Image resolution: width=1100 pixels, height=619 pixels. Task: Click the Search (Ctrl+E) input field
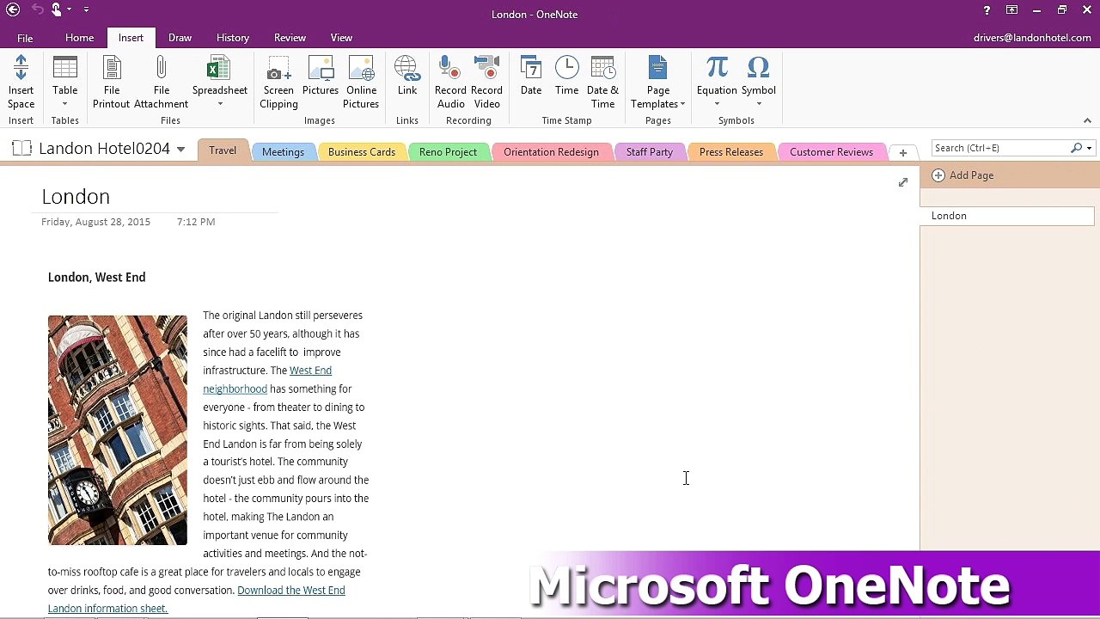click(999, 148)
